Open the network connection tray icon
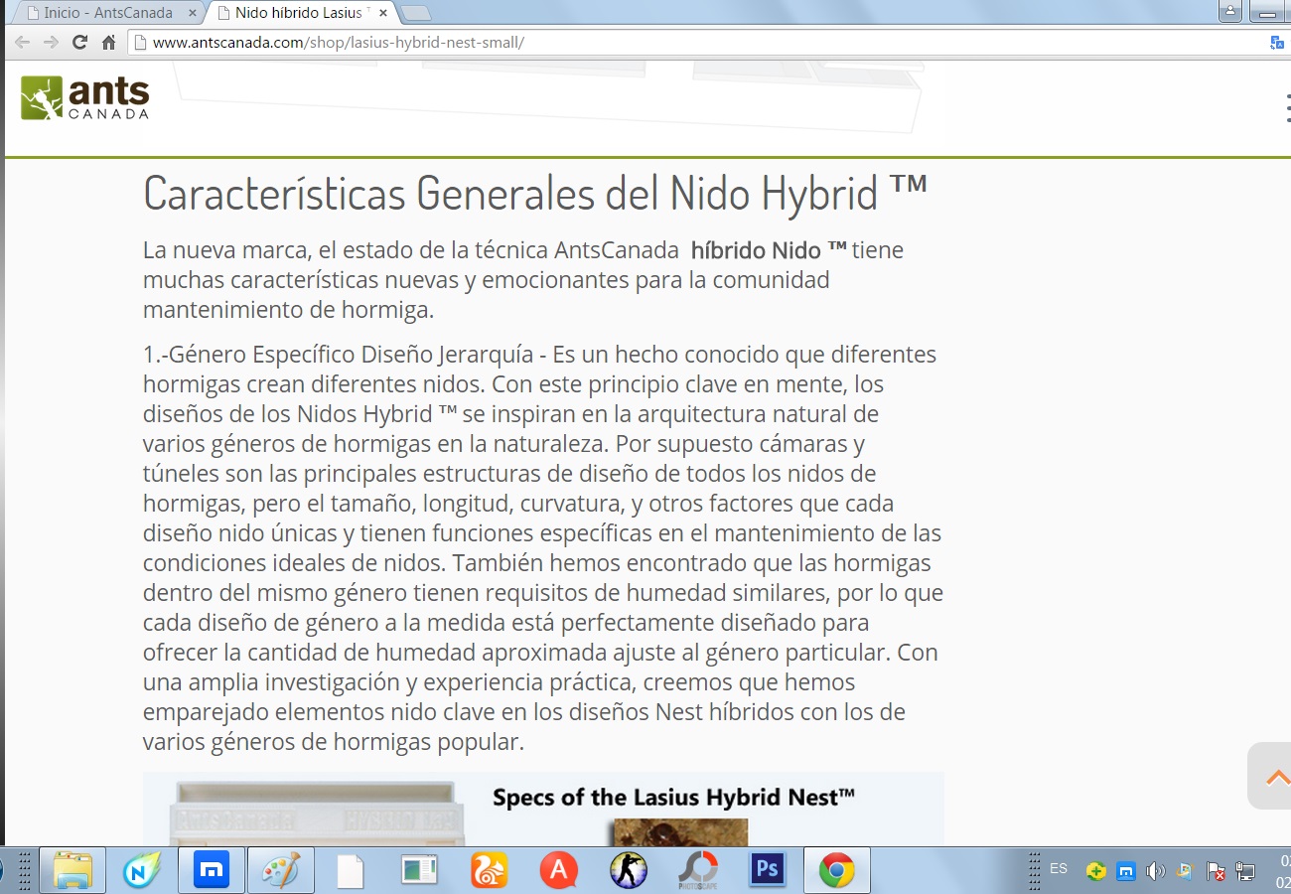 [x=1245, y=871]
